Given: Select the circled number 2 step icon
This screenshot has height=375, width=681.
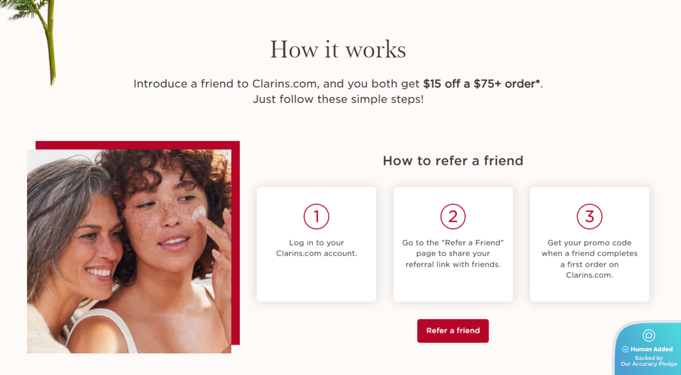Looking at the screenshot, I should click(453, 216).
